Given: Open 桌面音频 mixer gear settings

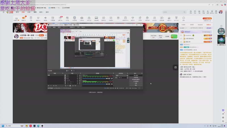Looking at the screenshot, I should [x=112, y=84].
